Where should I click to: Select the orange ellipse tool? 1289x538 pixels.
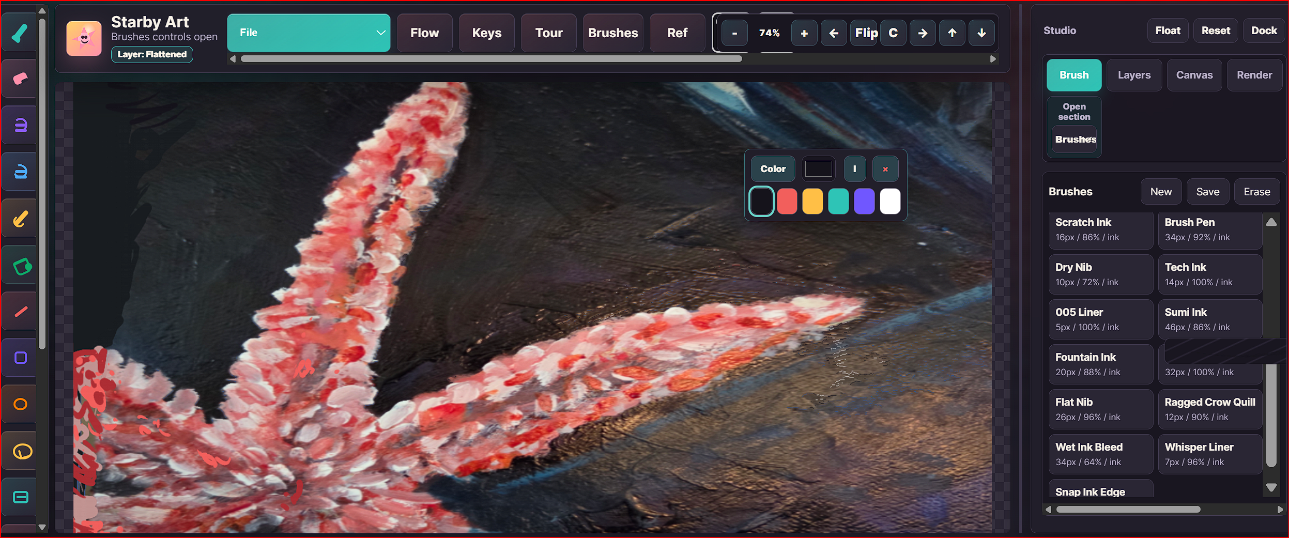click(x=20, y=404)
